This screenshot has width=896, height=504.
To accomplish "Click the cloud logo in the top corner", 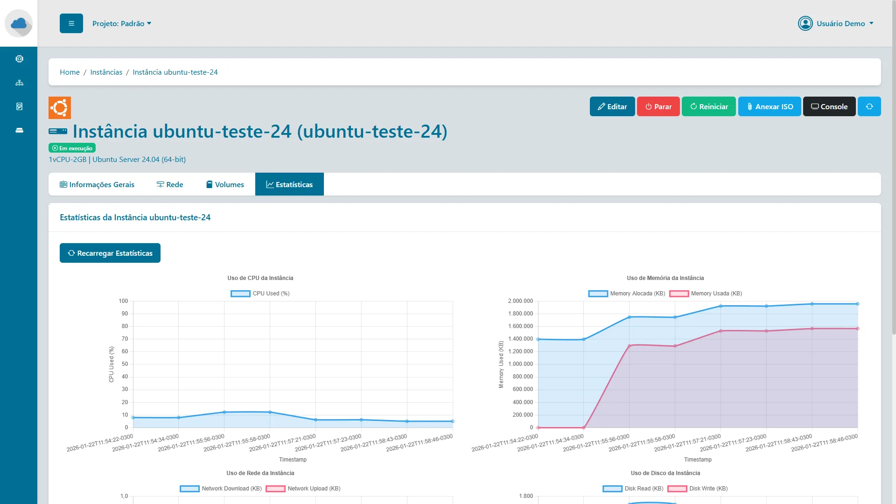I will click(x=19, y=23).
